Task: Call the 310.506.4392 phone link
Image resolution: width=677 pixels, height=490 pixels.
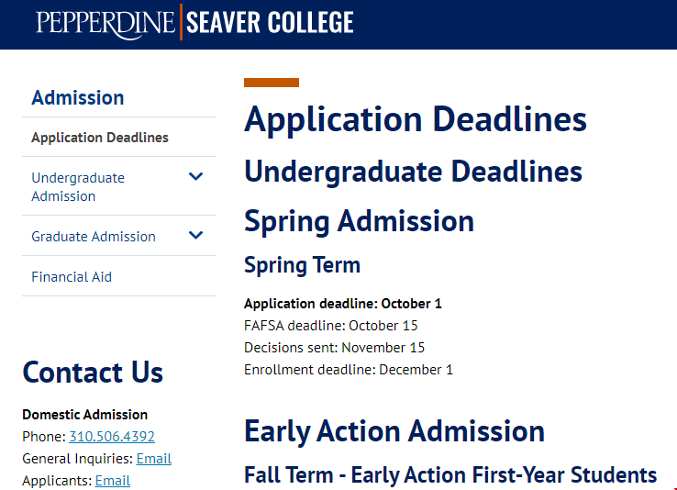Action: (112, 437)
